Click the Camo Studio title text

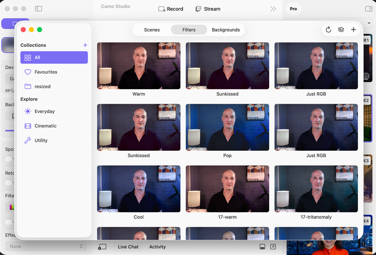(115, 6)
